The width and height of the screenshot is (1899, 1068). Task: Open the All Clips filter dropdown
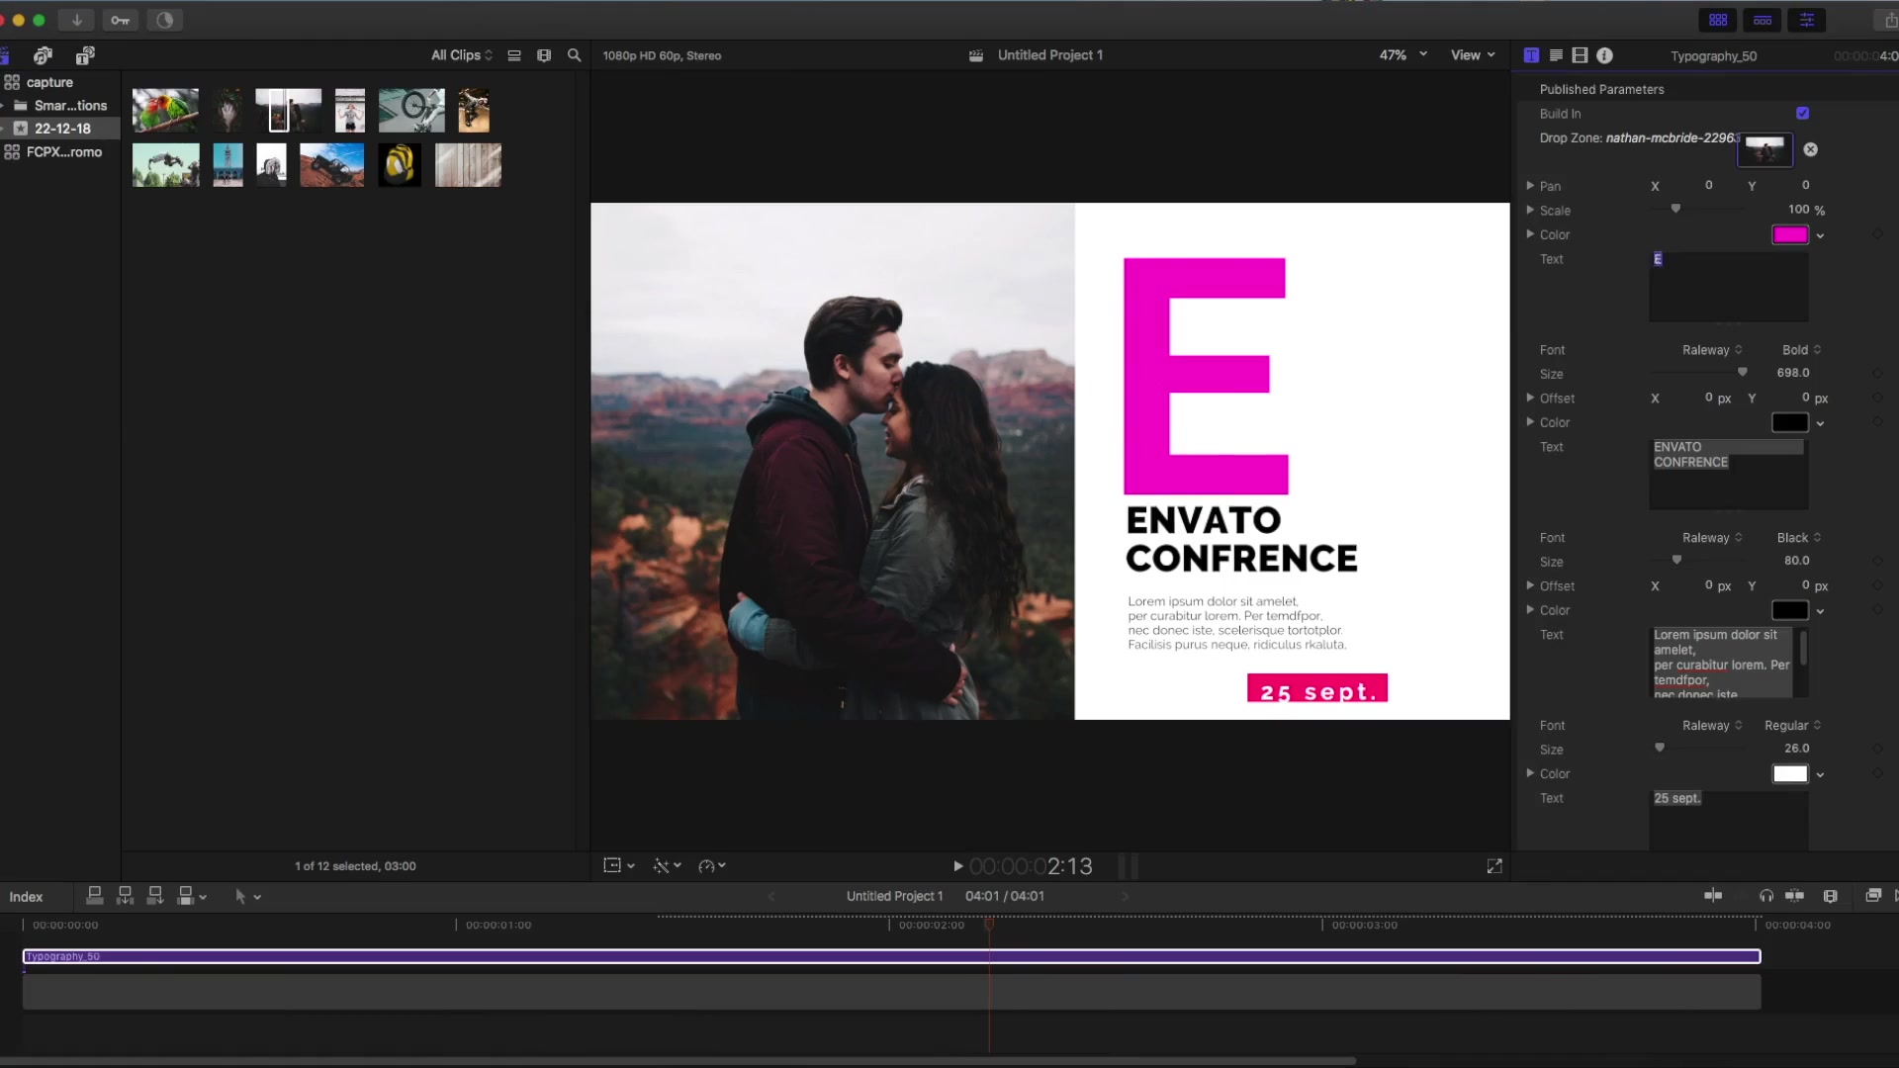pos(462,55)
